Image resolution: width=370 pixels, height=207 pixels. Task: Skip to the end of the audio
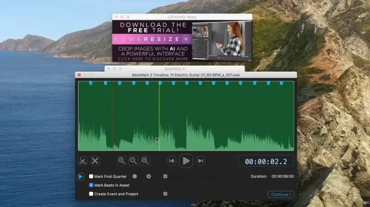(200, 161)
